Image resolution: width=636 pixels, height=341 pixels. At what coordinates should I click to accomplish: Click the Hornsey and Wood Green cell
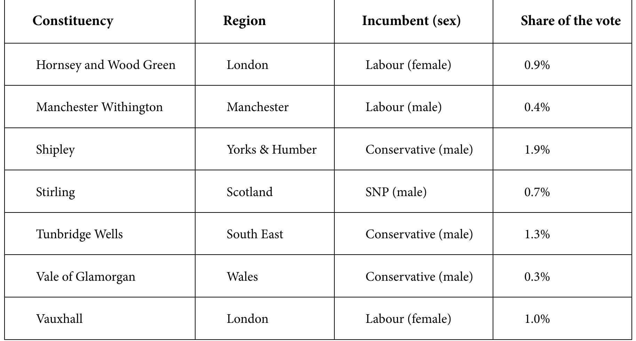105,65
